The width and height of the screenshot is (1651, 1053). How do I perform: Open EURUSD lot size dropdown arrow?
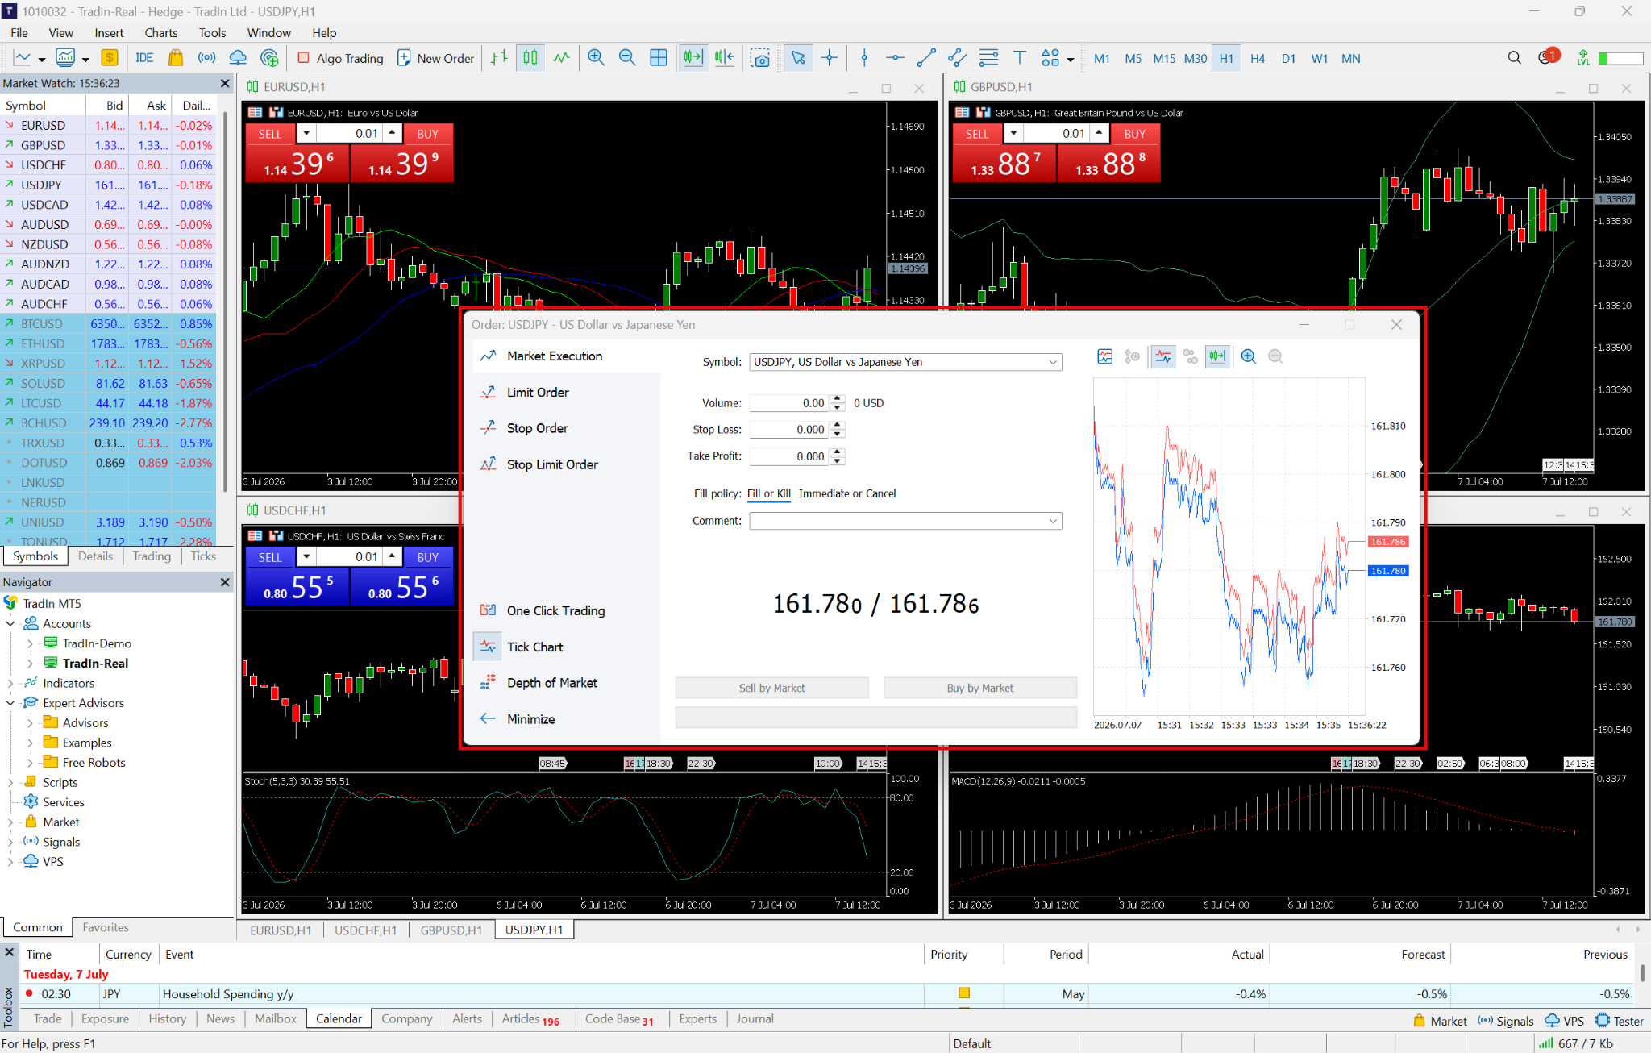[x=306, y=133]
